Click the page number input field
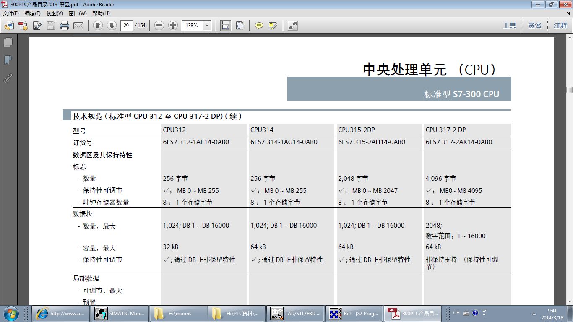This screenshot has height=322, width=573. pos(126,26)
